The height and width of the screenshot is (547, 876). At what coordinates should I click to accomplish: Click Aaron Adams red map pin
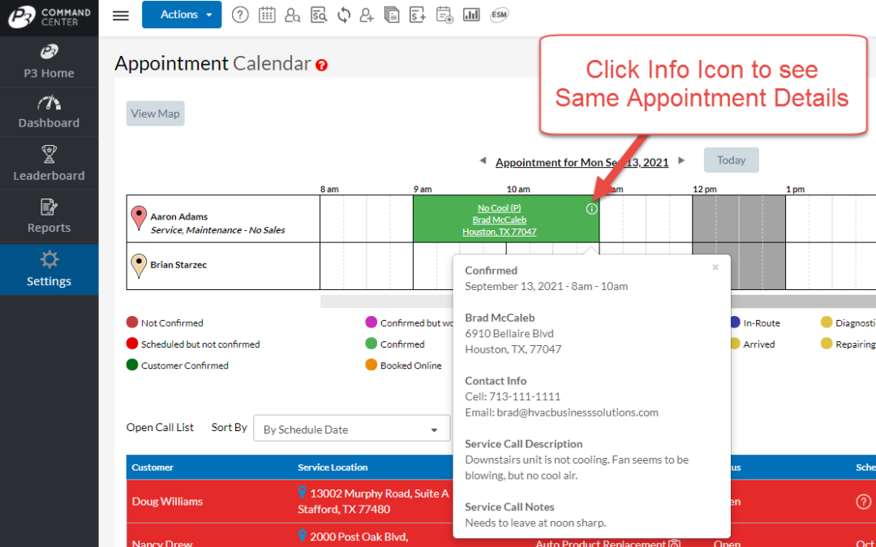pos(139,216)
